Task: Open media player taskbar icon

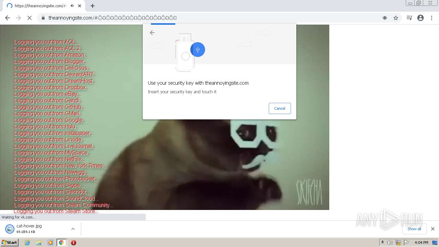Action: click(x=50, y=243)
